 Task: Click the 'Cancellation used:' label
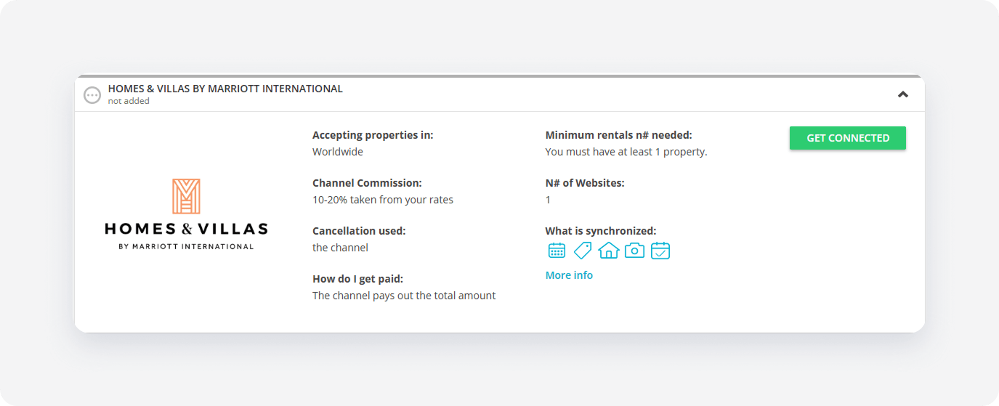coord(359,231)
